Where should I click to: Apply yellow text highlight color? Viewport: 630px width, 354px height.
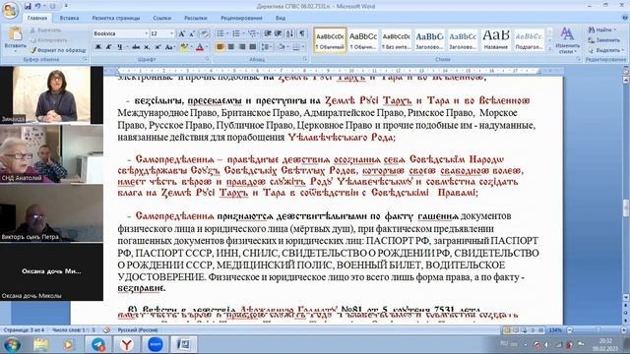pos(184,47)
